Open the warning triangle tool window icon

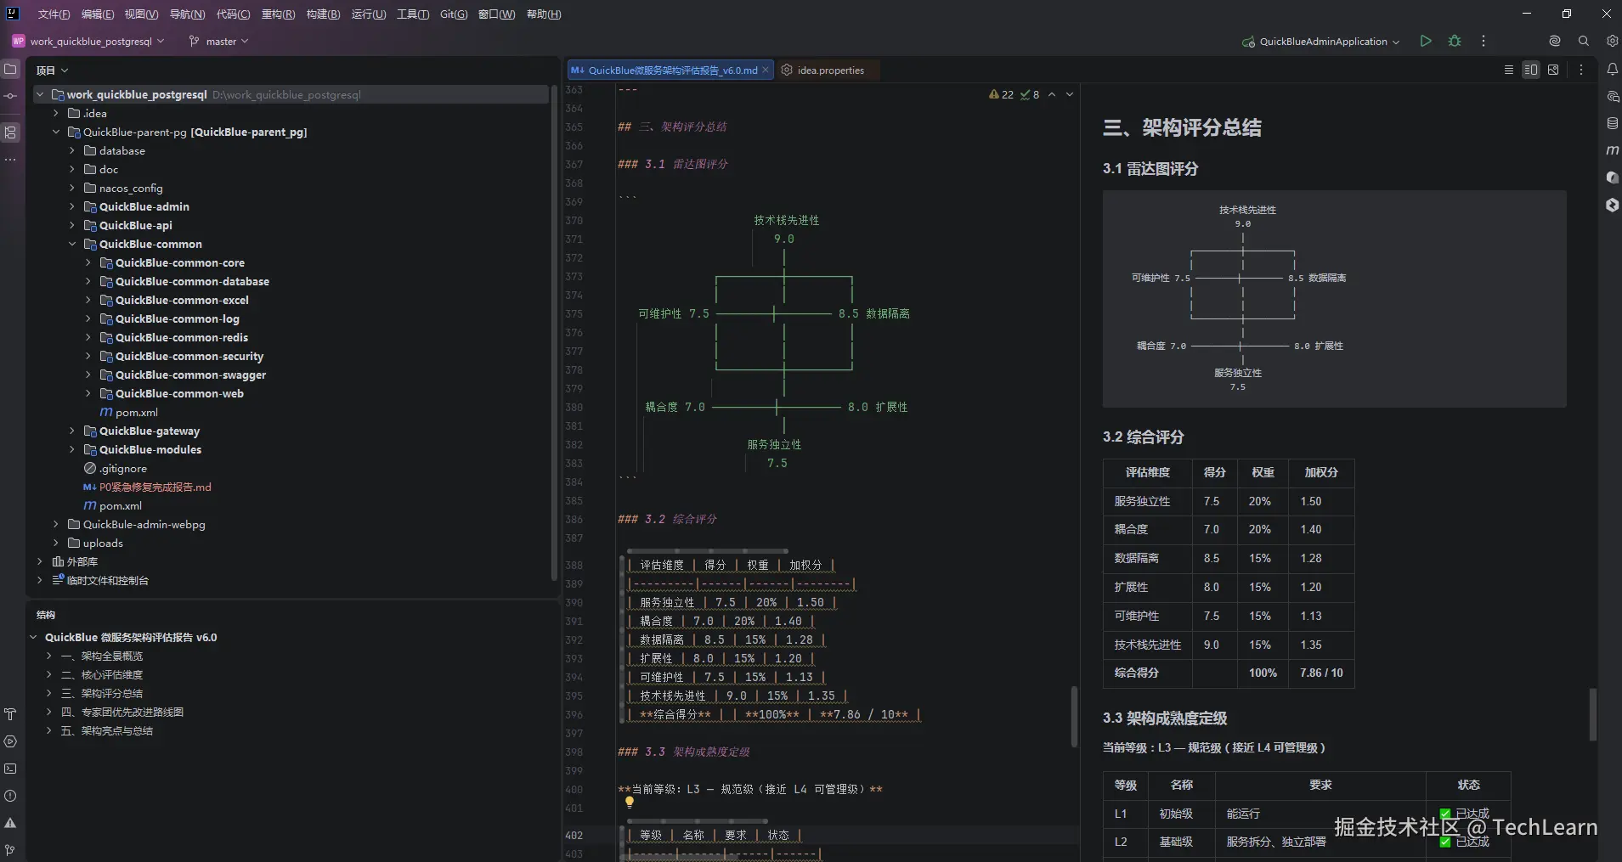10,823
